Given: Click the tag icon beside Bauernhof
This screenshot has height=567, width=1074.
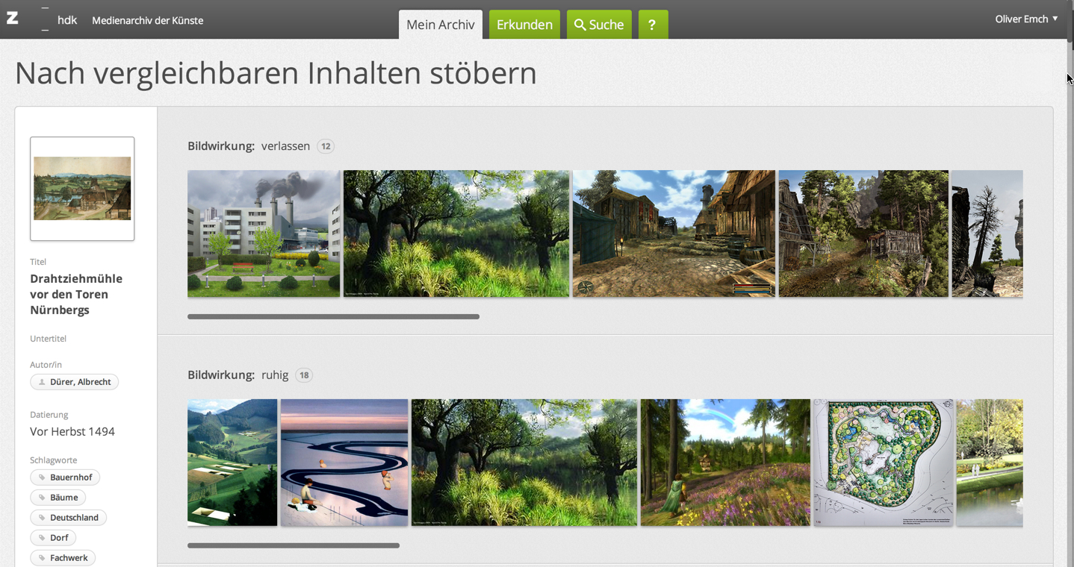Looking at the screenshot, I should tap(42, 477).
